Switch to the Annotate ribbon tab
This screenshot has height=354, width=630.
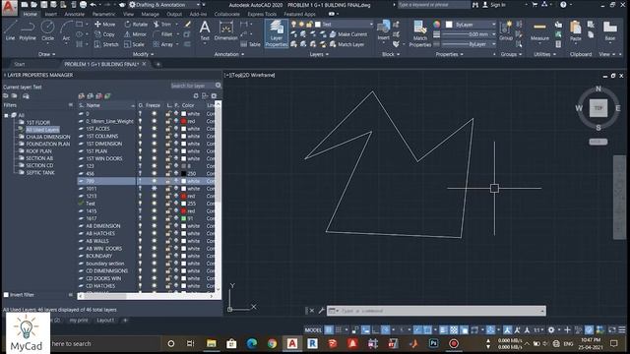coord(75,14)
